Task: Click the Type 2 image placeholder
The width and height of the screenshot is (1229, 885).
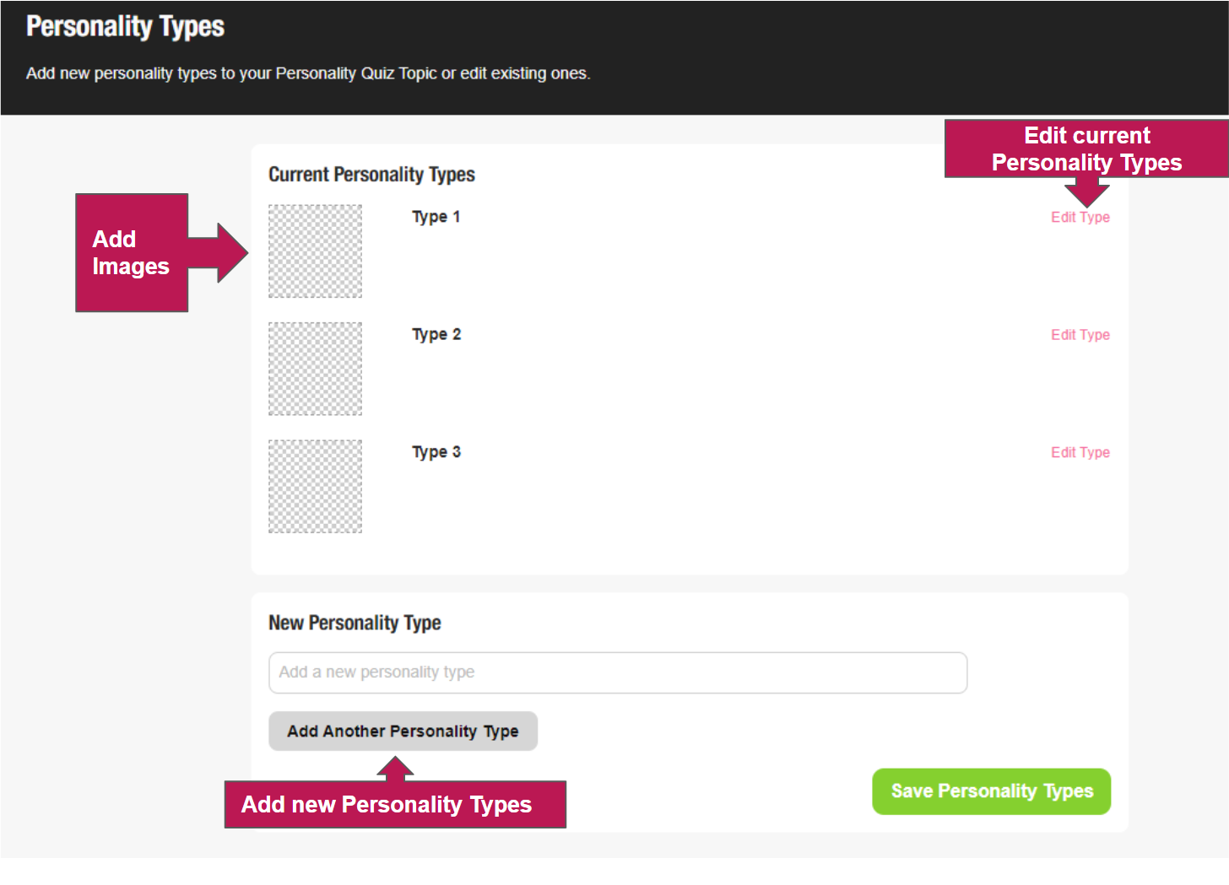Action: (x=315, y=369)
